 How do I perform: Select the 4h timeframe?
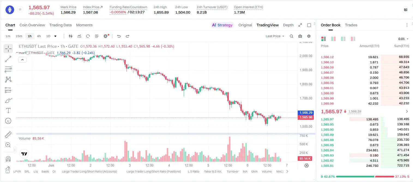pos(39,36)
